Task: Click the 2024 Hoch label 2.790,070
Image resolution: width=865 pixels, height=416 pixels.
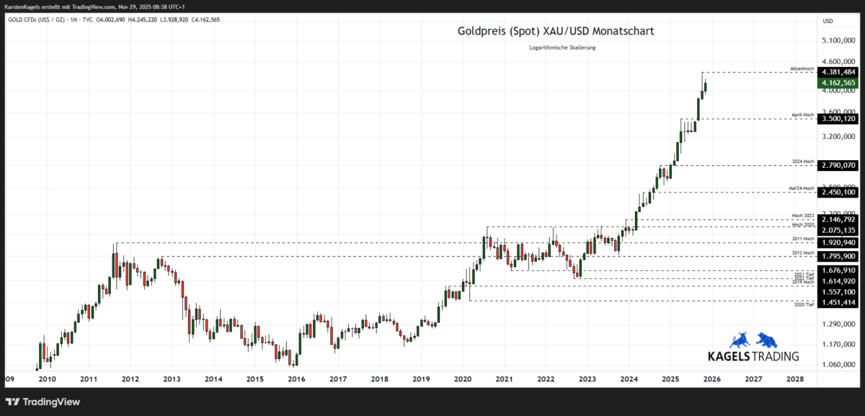Action: pos(839,165)
